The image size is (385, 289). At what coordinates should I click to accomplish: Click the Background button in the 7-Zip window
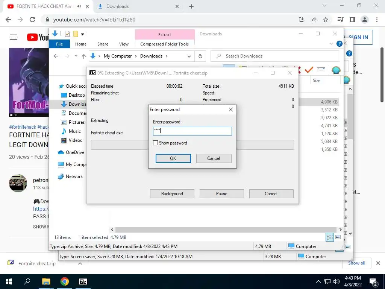coord(172,194)
